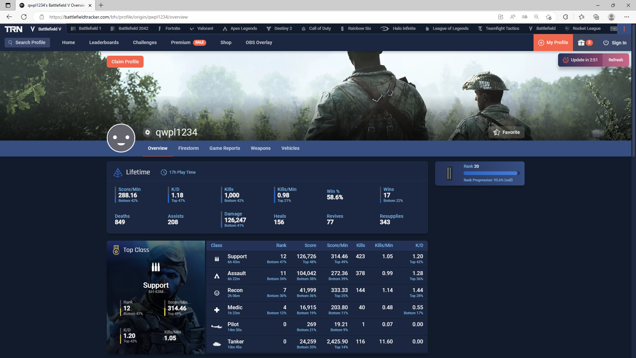Switch to the Game Reports tab
This screenshot has height=358, width=636.
[x=224, y=148]
